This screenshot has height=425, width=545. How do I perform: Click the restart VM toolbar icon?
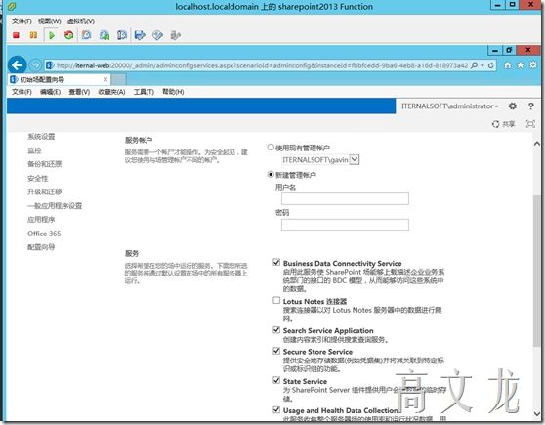(68, 35)
